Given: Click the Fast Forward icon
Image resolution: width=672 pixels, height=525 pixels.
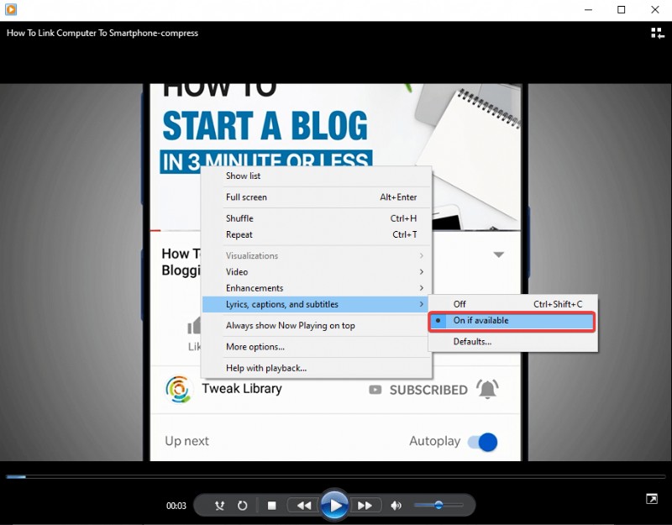Looking at the screenshot, I should click(366, 505).
